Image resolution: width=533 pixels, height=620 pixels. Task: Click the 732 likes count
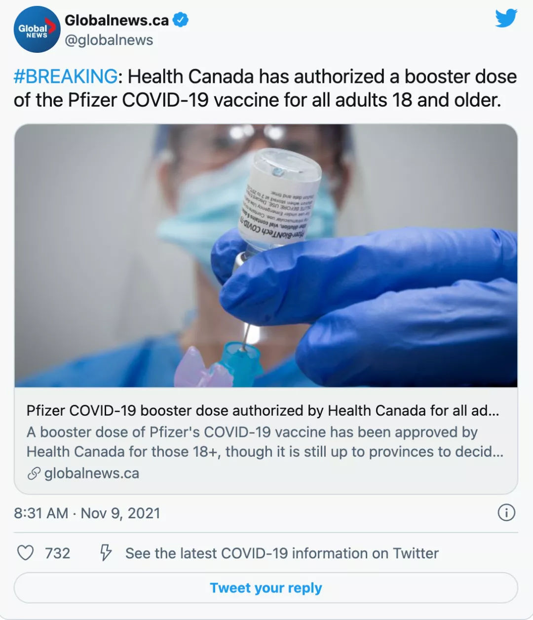coord(57,553)
